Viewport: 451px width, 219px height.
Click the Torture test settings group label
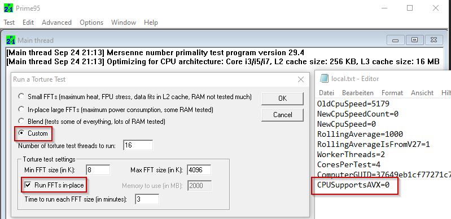tap(49, 159)
